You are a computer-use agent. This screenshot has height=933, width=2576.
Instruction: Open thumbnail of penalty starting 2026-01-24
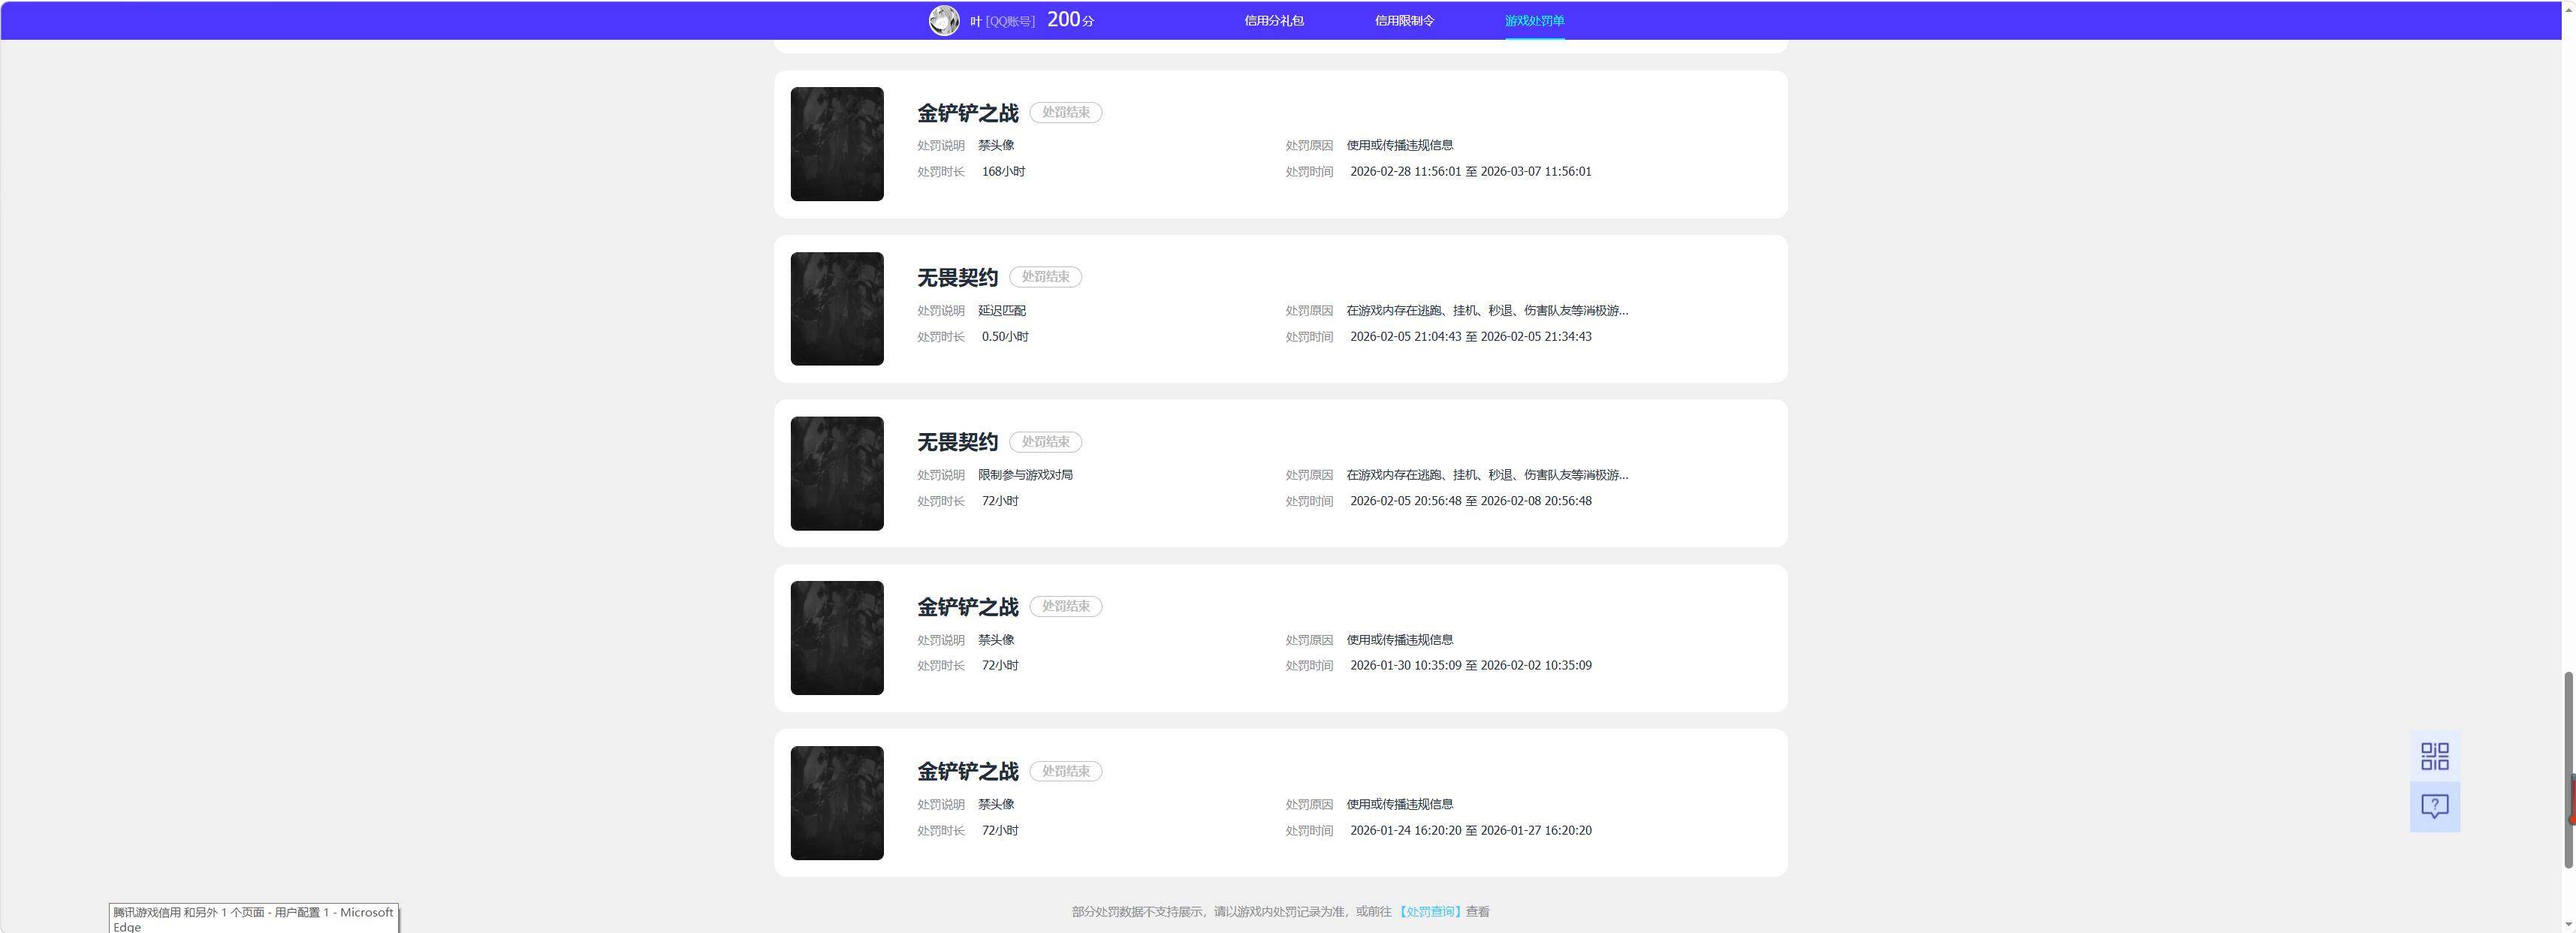(x=837, y=803)
